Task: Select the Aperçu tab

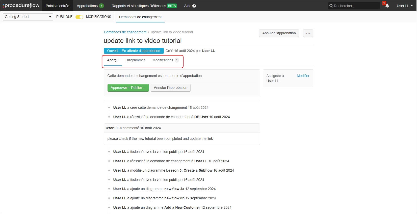Action: pos(113,60)
